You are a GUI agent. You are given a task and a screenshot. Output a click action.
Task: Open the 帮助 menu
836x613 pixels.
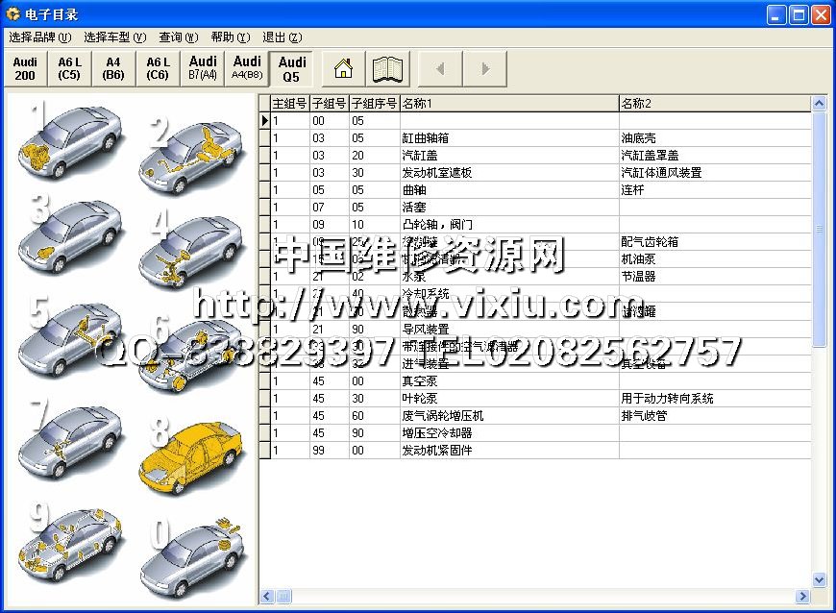230,37
